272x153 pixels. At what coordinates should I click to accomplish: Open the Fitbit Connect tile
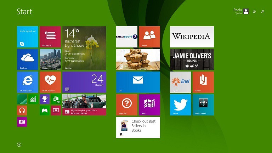pyautogui.click(x=203, y=105)
